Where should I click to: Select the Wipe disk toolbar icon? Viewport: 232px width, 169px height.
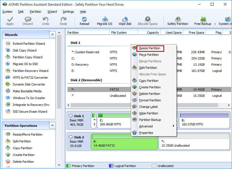point(125,19)
